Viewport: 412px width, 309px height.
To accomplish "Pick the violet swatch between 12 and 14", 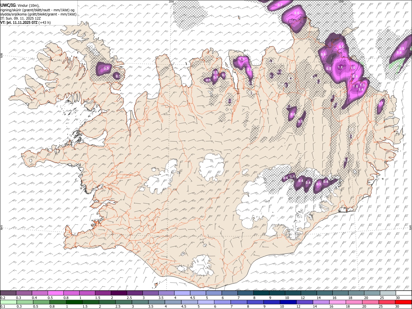I will (x=304, y=302).
